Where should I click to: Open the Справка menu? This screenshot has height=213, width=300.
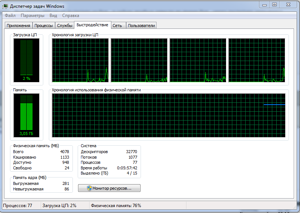click(x=71, y=16)
